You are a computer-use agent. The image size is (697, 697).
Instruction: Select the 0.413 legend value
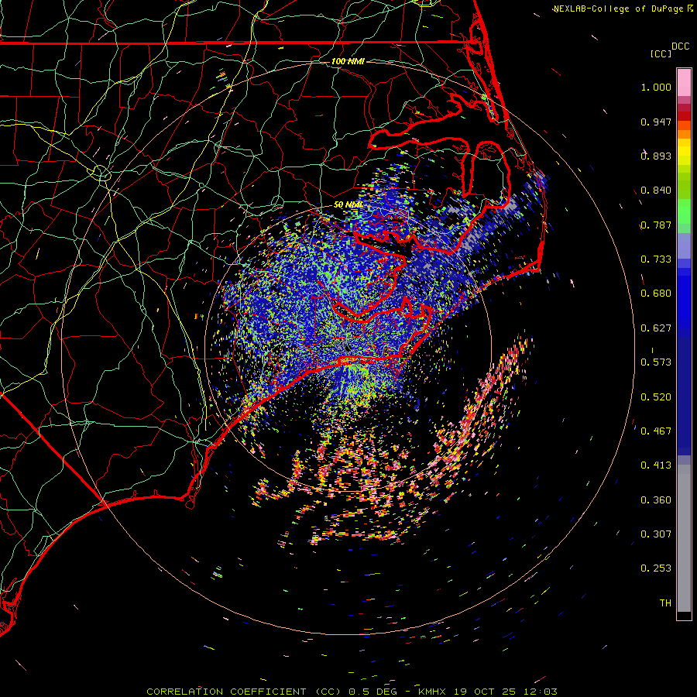point(656,465)
